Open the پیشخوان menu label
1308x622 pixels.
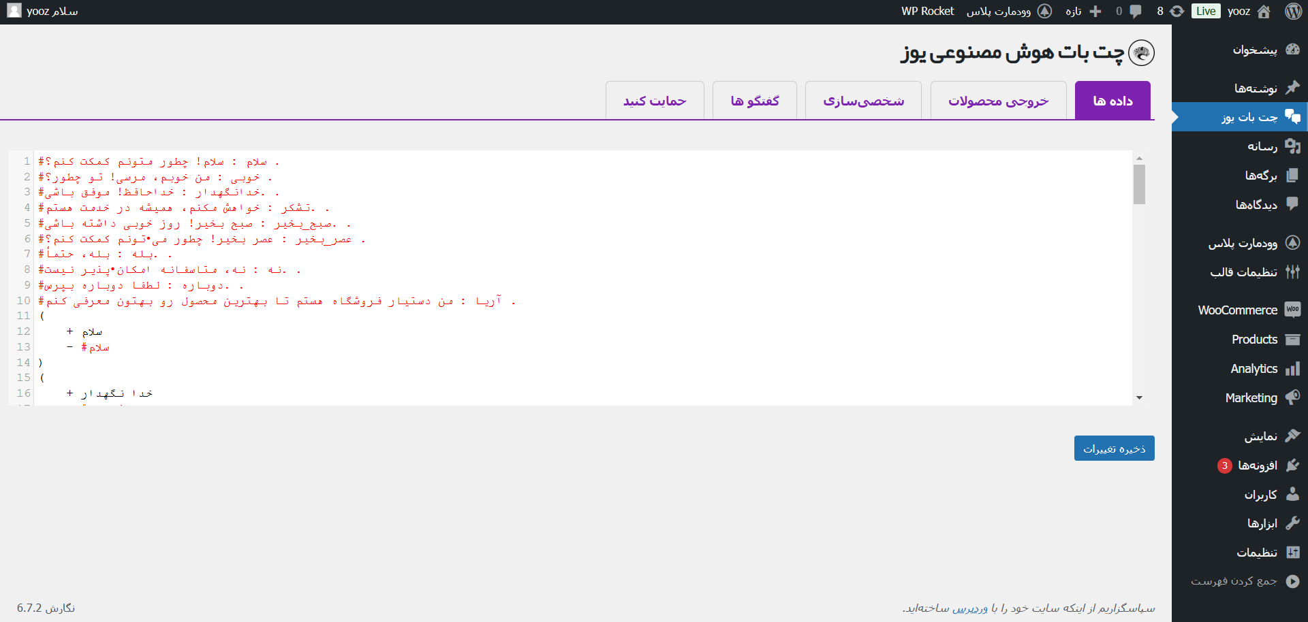(1255, 50)
